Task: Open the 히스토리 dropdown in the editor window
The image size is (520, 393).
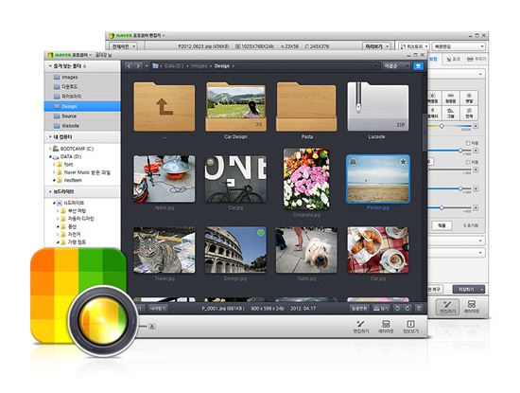Action: [x=413, y=46]
